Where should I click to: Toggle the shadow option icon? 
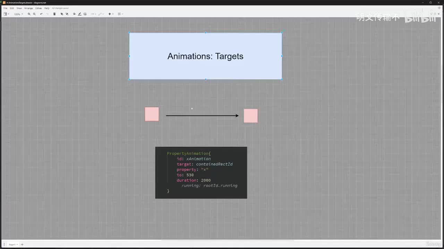(85, 14)
